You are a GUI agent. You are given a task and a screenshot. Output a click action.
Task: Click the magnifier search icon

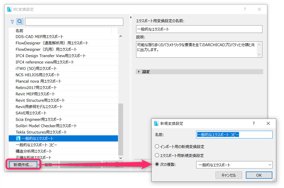(x=20, y=22)
